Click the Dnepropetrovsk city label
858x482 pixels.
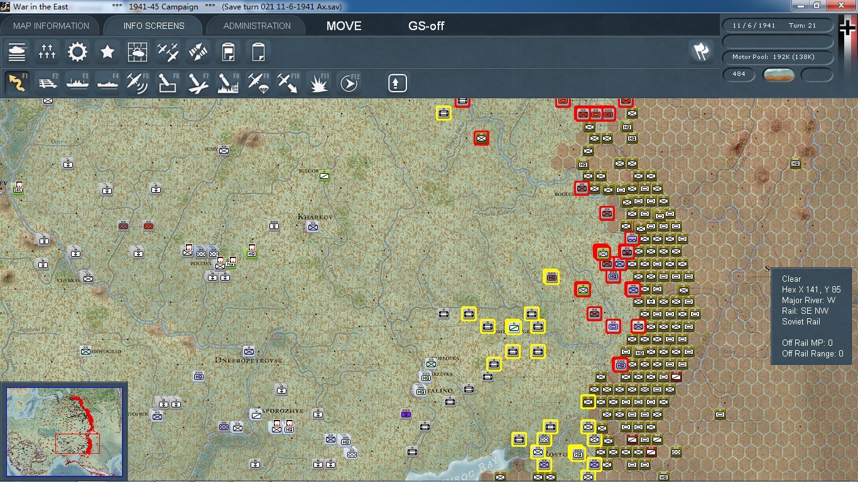pos(249,361)
